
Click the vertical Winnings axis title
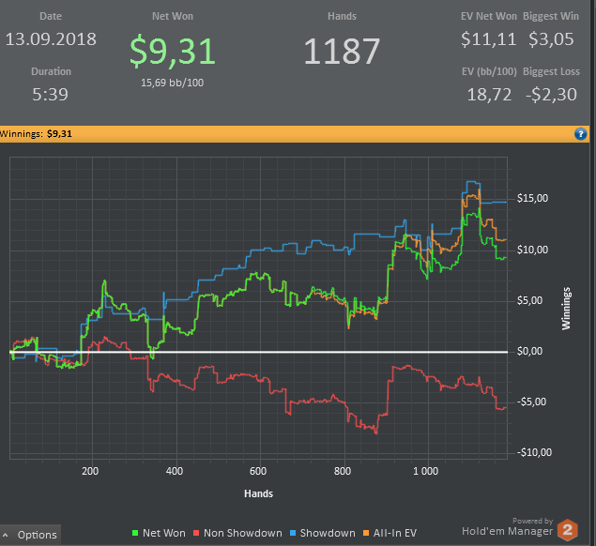566,308
